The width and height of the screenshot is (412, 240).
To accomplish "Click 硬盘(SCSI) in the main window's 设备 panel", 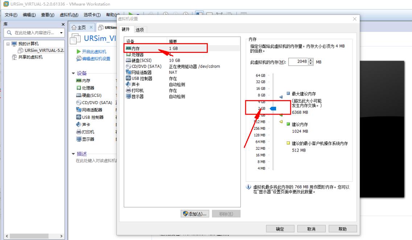I will pyautogui.click(x=89, y=95).
